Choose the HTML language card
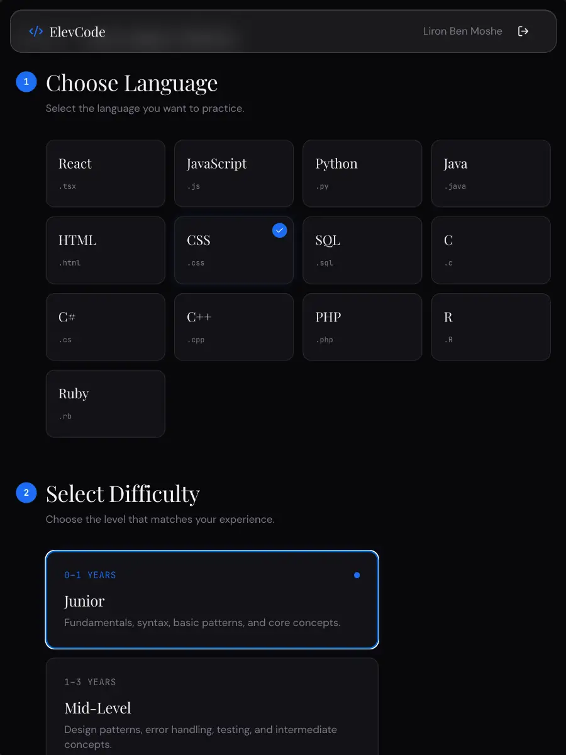This screenshot has width=566, height=755. pos(106,250)
